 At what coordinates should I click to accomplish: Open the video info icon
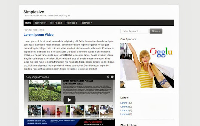pos(112,77)
